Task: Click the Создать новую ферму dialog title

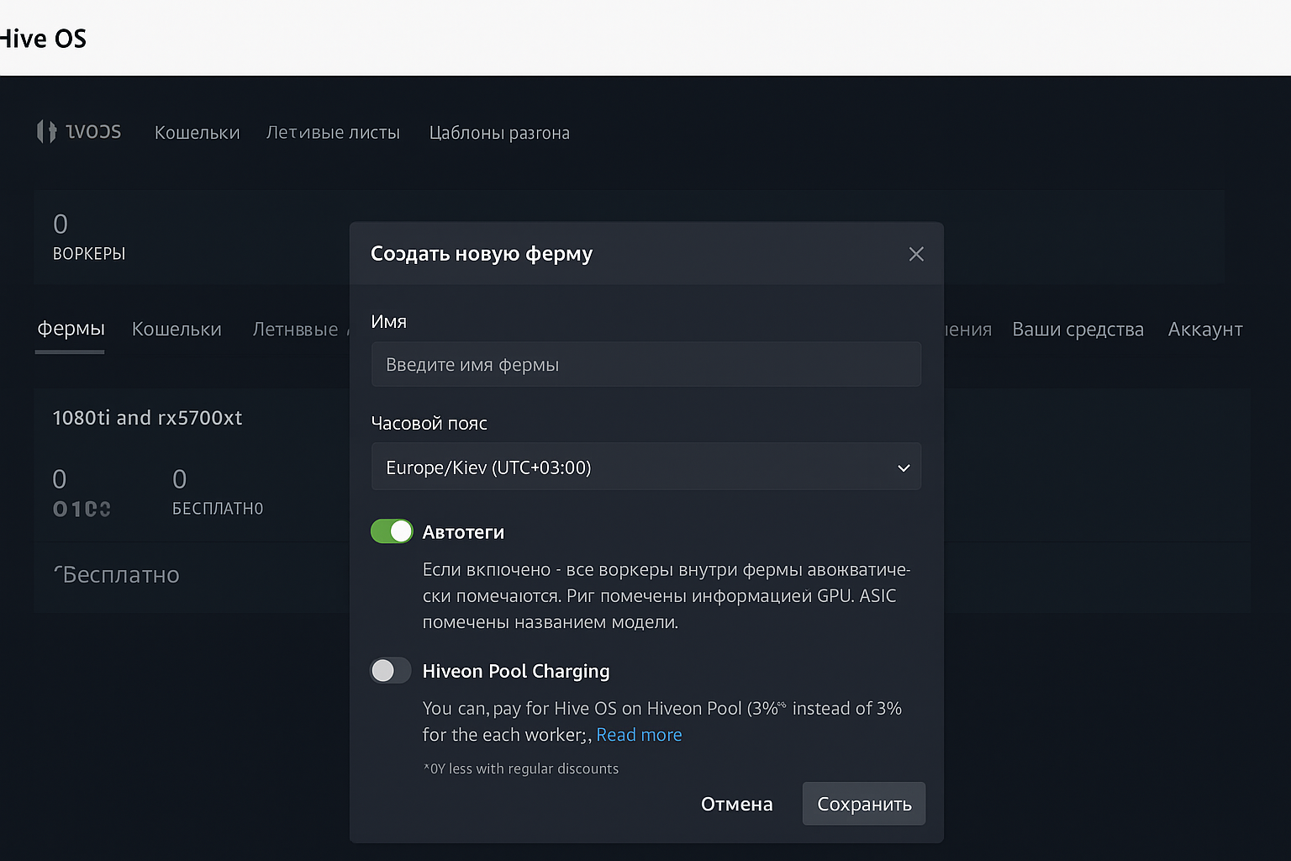Action: (482, 254)
